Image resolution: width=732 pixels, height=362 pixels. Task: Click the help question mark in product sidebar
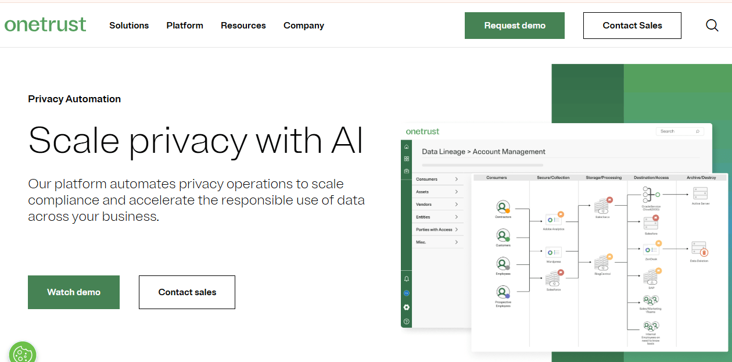[406, 321]
